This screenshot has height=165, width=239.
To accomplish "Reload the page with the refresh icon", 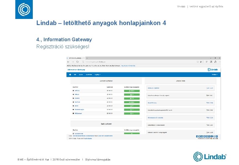I will click(78, 62).
